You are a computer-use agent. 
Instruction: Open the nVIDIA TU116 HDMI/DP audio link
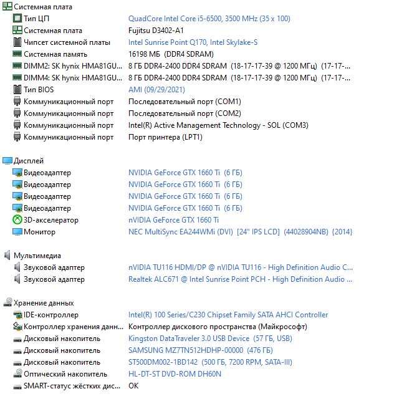pyautogui.click(x=241, y=267)
